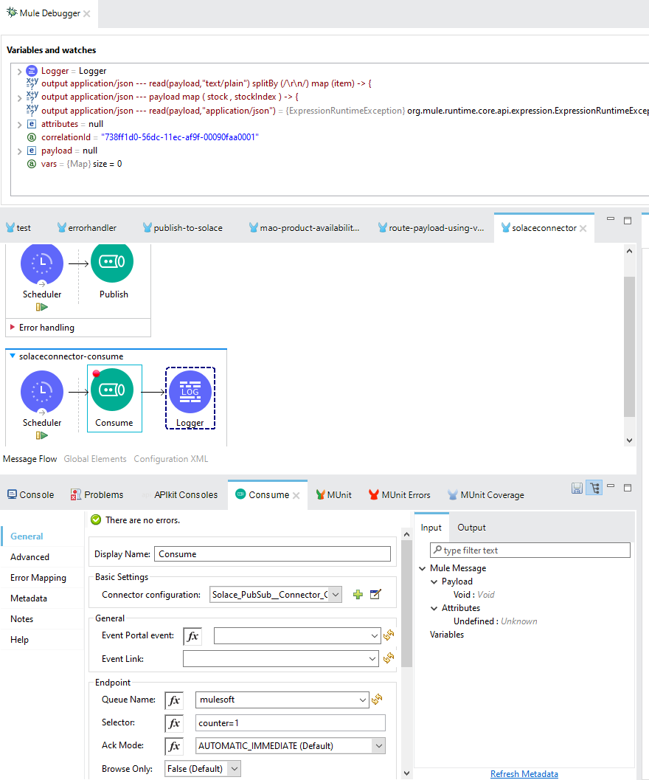Expand the Error handling section

[x=13, y=328]
